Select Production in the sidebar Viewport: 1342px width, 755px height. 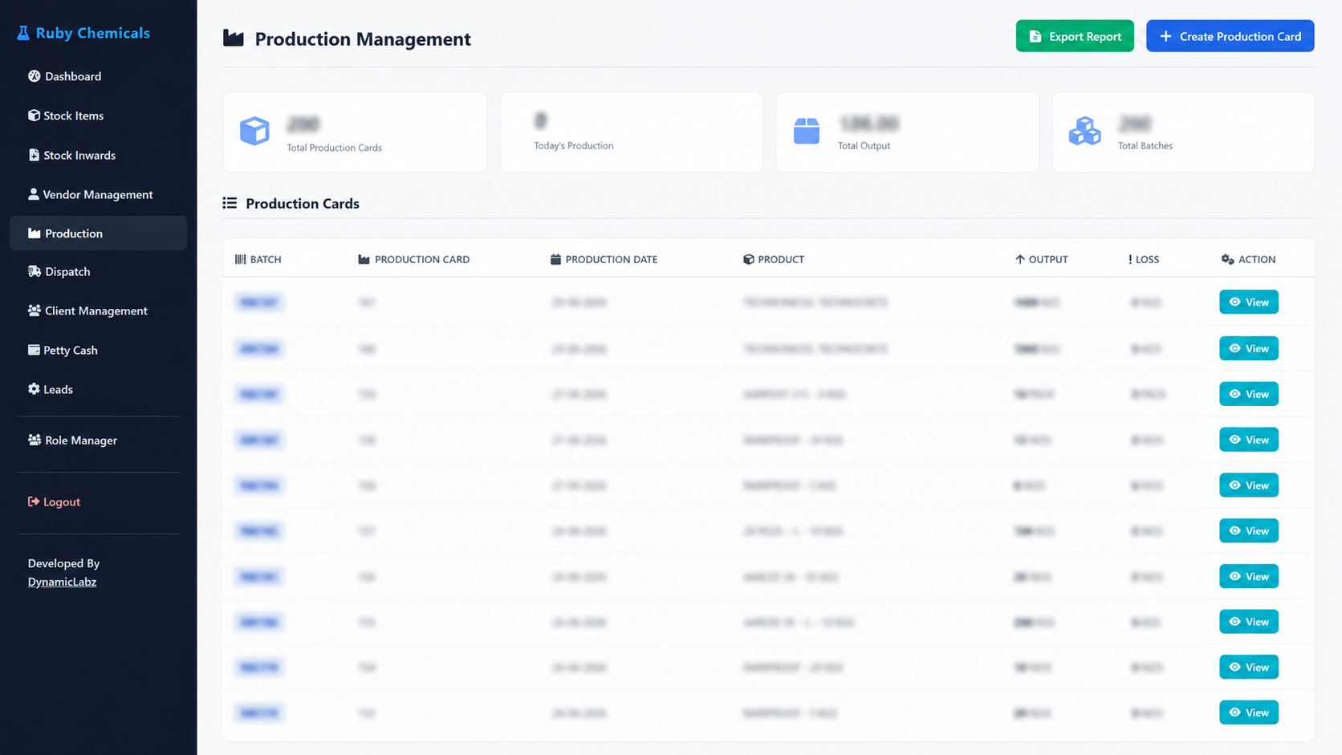[98, 233]
